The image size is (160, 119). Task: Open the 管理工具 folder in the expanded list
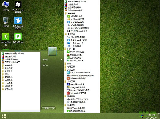pyautogui.click(x=70, y=67)
